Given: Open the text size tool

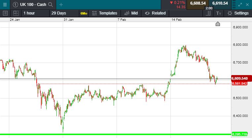Looking at the screenshot, I should point(218,13).
